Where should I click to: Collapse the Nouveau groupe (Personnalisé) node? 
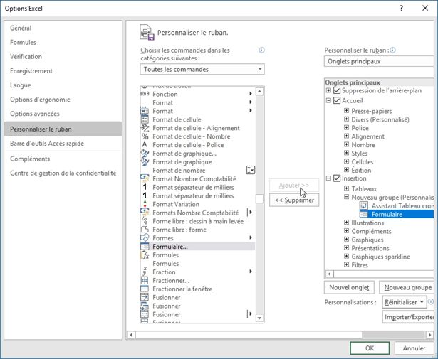point(346,197)
